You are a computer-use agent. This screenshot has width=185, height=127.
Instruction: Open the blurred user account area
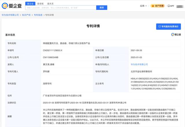[x=180, y=6]
